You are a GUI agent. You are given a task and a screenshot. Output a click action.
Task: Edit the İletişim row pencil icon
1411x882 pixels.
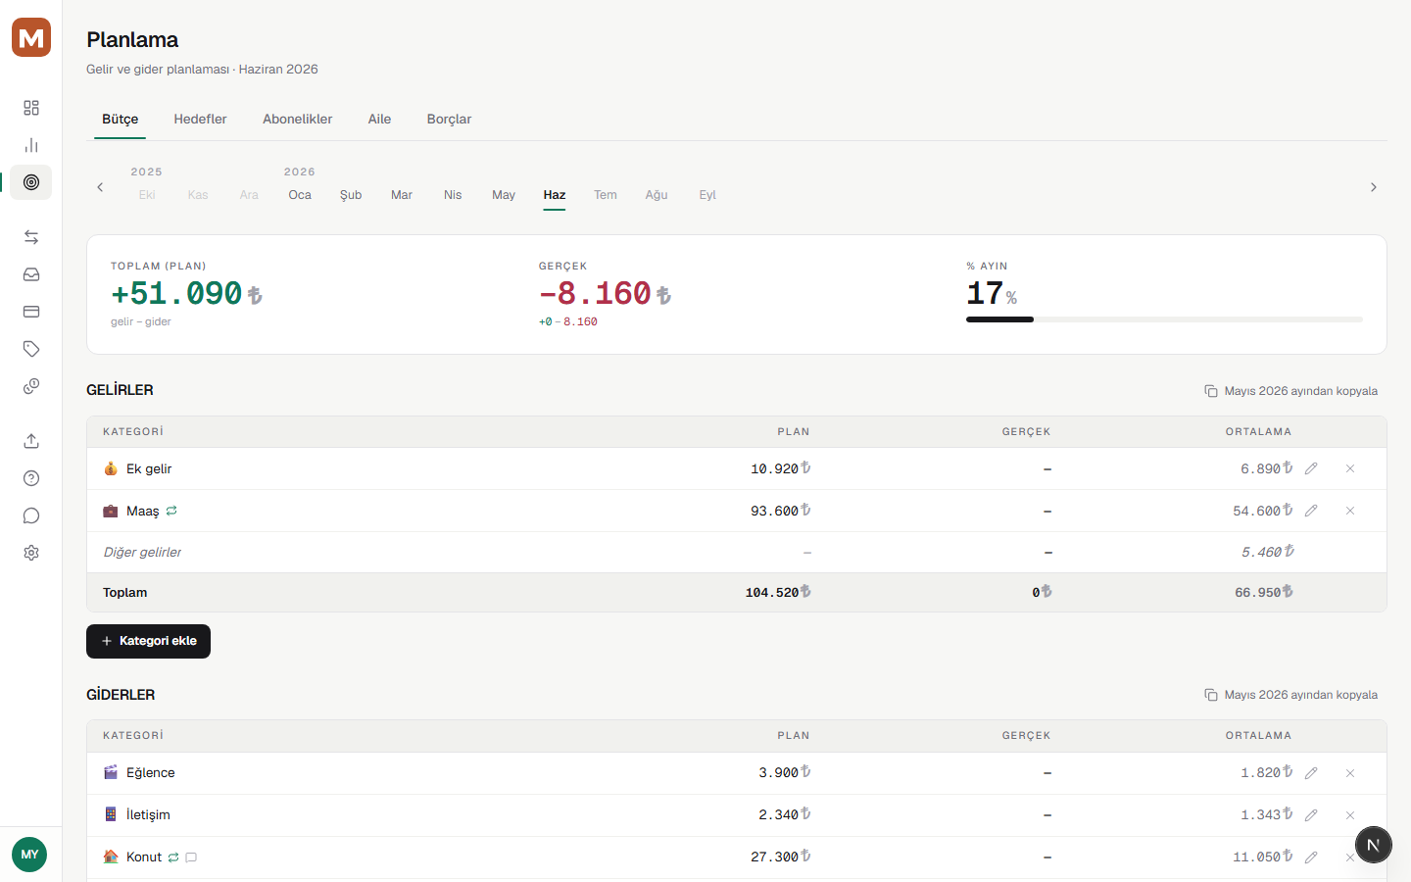tap(1311, 815)
